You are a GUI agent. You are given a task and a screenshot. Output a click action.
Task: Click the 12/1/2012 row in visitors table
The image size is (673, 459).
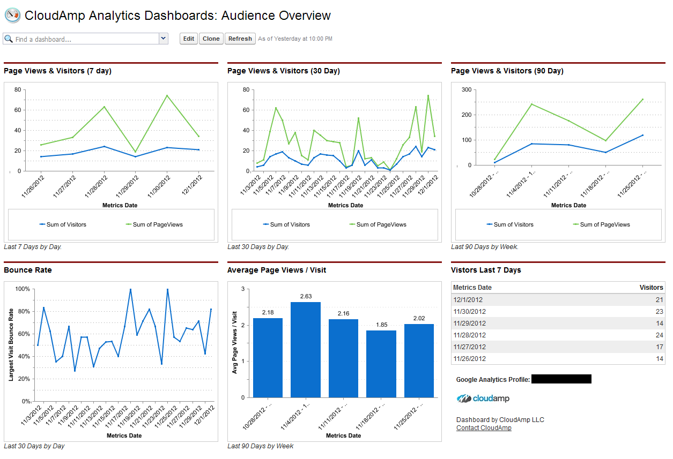point(558,300)
